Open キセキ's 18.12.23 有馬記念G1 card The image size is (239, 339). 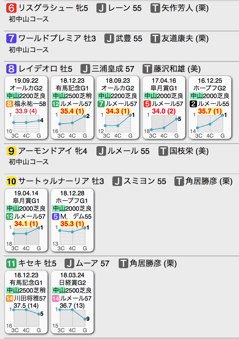coord(26,302)
